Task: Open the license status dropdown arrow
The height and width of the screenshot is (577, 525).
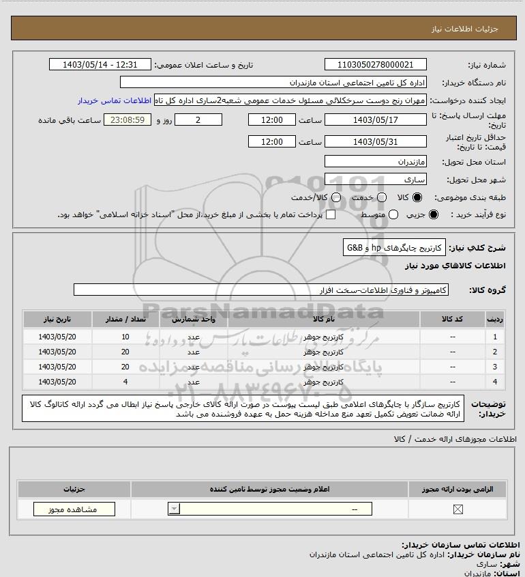Action: coord(174,509)
